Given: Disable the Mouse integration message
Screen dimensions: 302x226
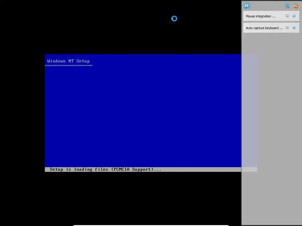Looking at the screenshot, I should (287, 16).
